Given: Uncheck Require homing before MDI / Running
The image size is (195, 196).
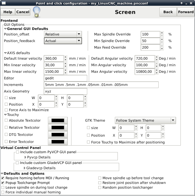Looking at the screenshot, I should (x=3, y=178).
